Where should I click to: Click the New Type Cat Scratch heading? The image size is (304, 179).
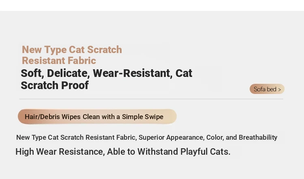click(x=72, y=50)
